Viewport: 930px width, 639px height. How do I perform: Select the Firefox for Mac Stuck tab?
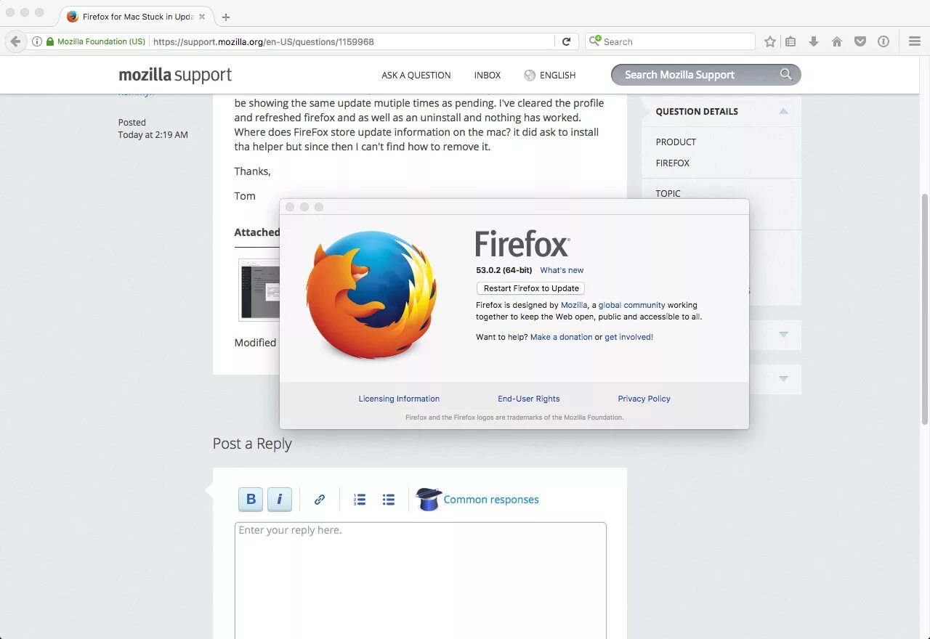pos(137,17)
